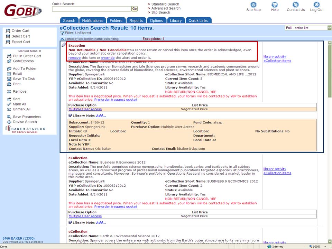
Task: Go to Advanced Search
Action: point(166,8)
